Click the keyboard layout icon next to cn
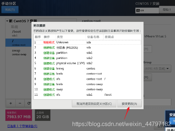Viewport: 175px width, 131px height. (x=138, y=11)
